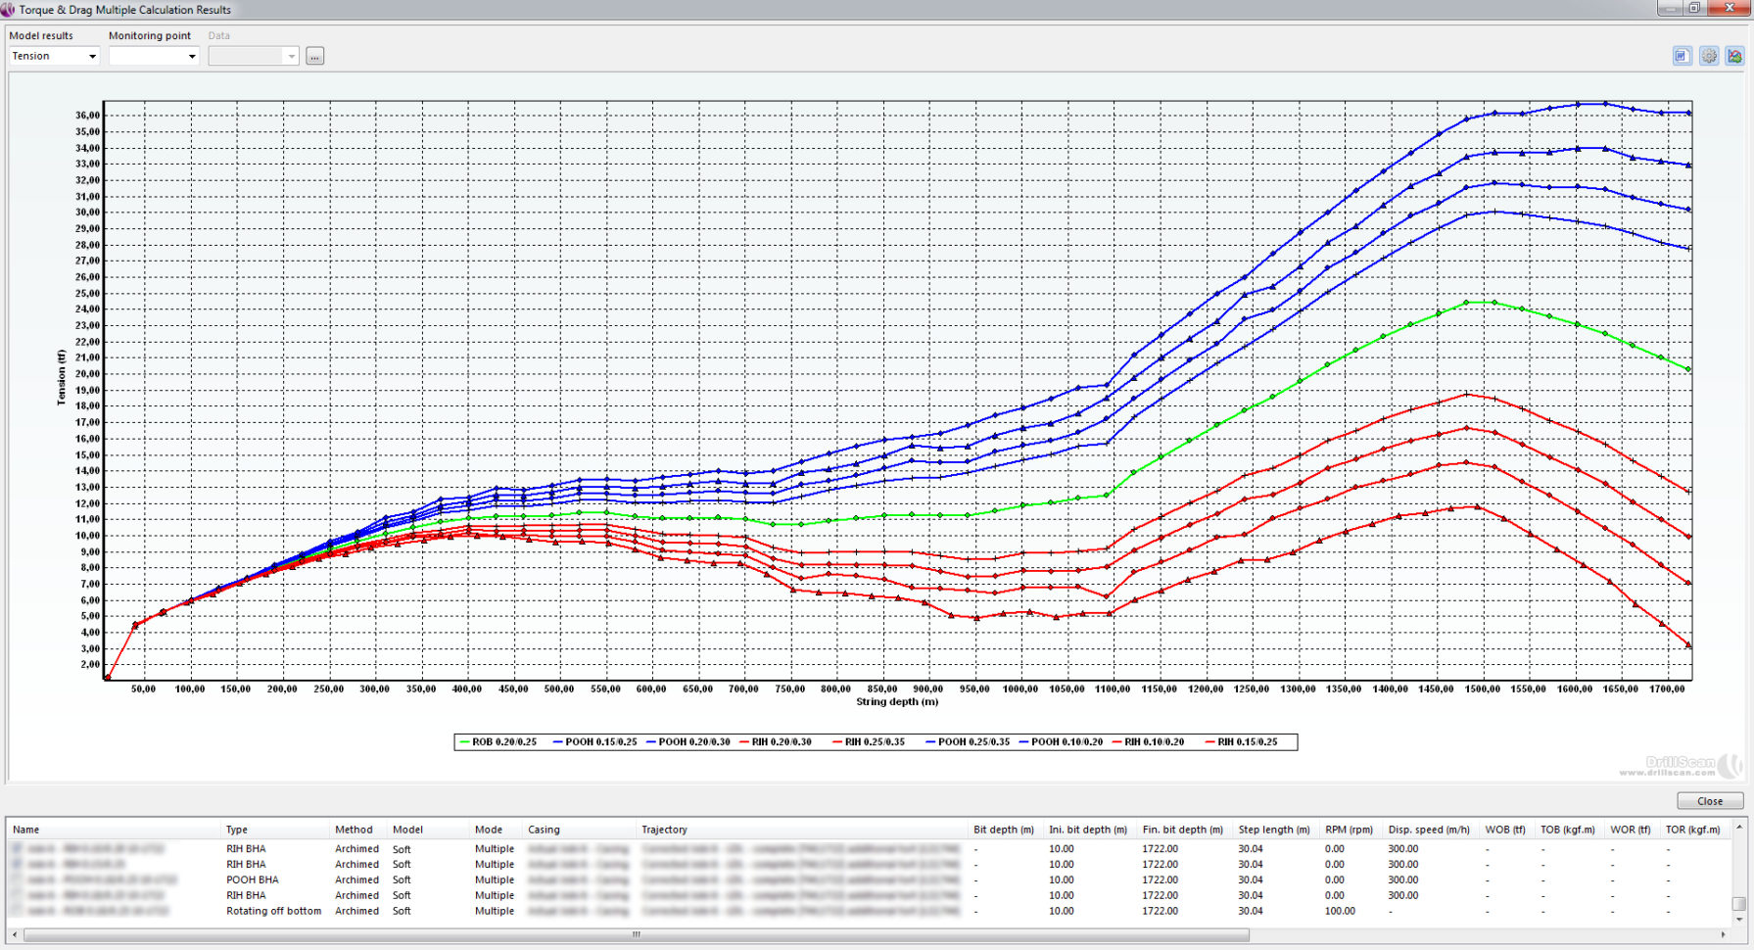The width and height of the screenshot is (1754, 950).
Task: Click the DrillScan application icon in title bar
Action: (10, 9)
